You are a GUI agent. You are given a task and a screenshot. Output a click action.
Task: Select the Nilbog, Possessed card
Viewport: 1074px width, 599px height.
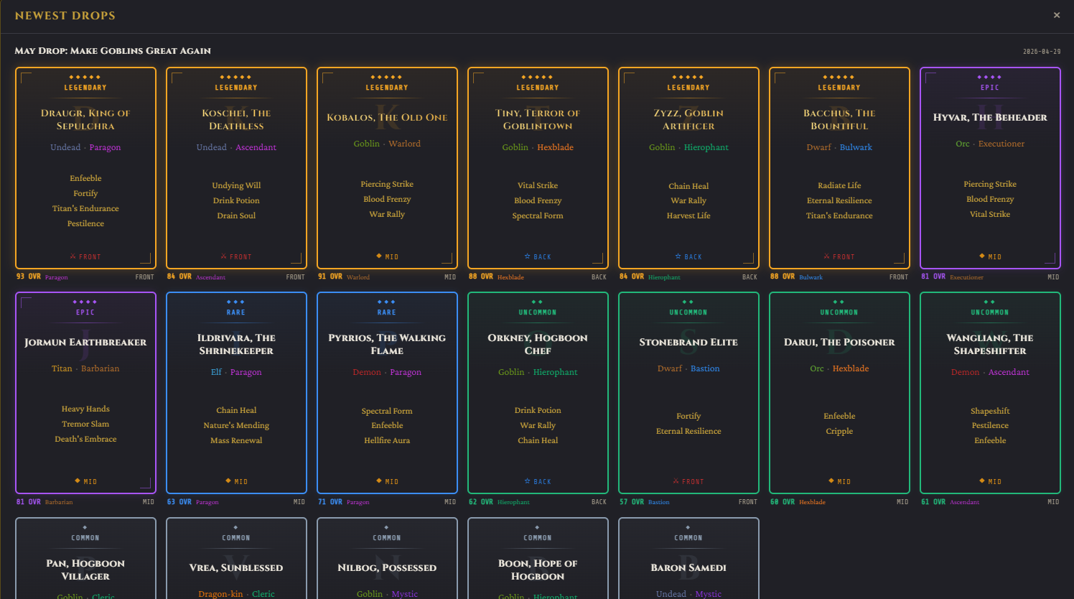(387, 558)
